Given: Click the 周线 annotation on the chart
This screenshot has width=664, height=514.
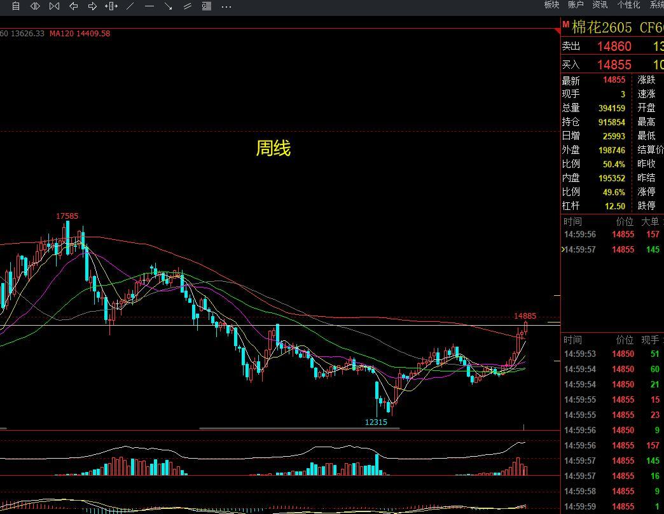Looking at the screenshot, I should 273,148.
